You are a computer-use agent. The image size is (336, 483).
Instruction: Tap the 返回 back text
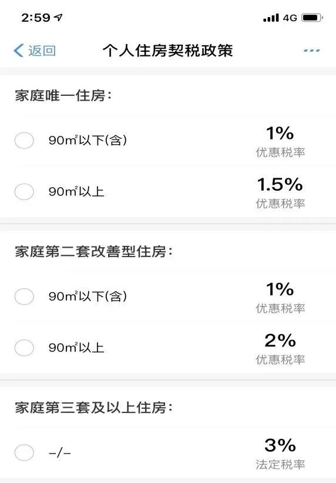(x=42, y=51)
